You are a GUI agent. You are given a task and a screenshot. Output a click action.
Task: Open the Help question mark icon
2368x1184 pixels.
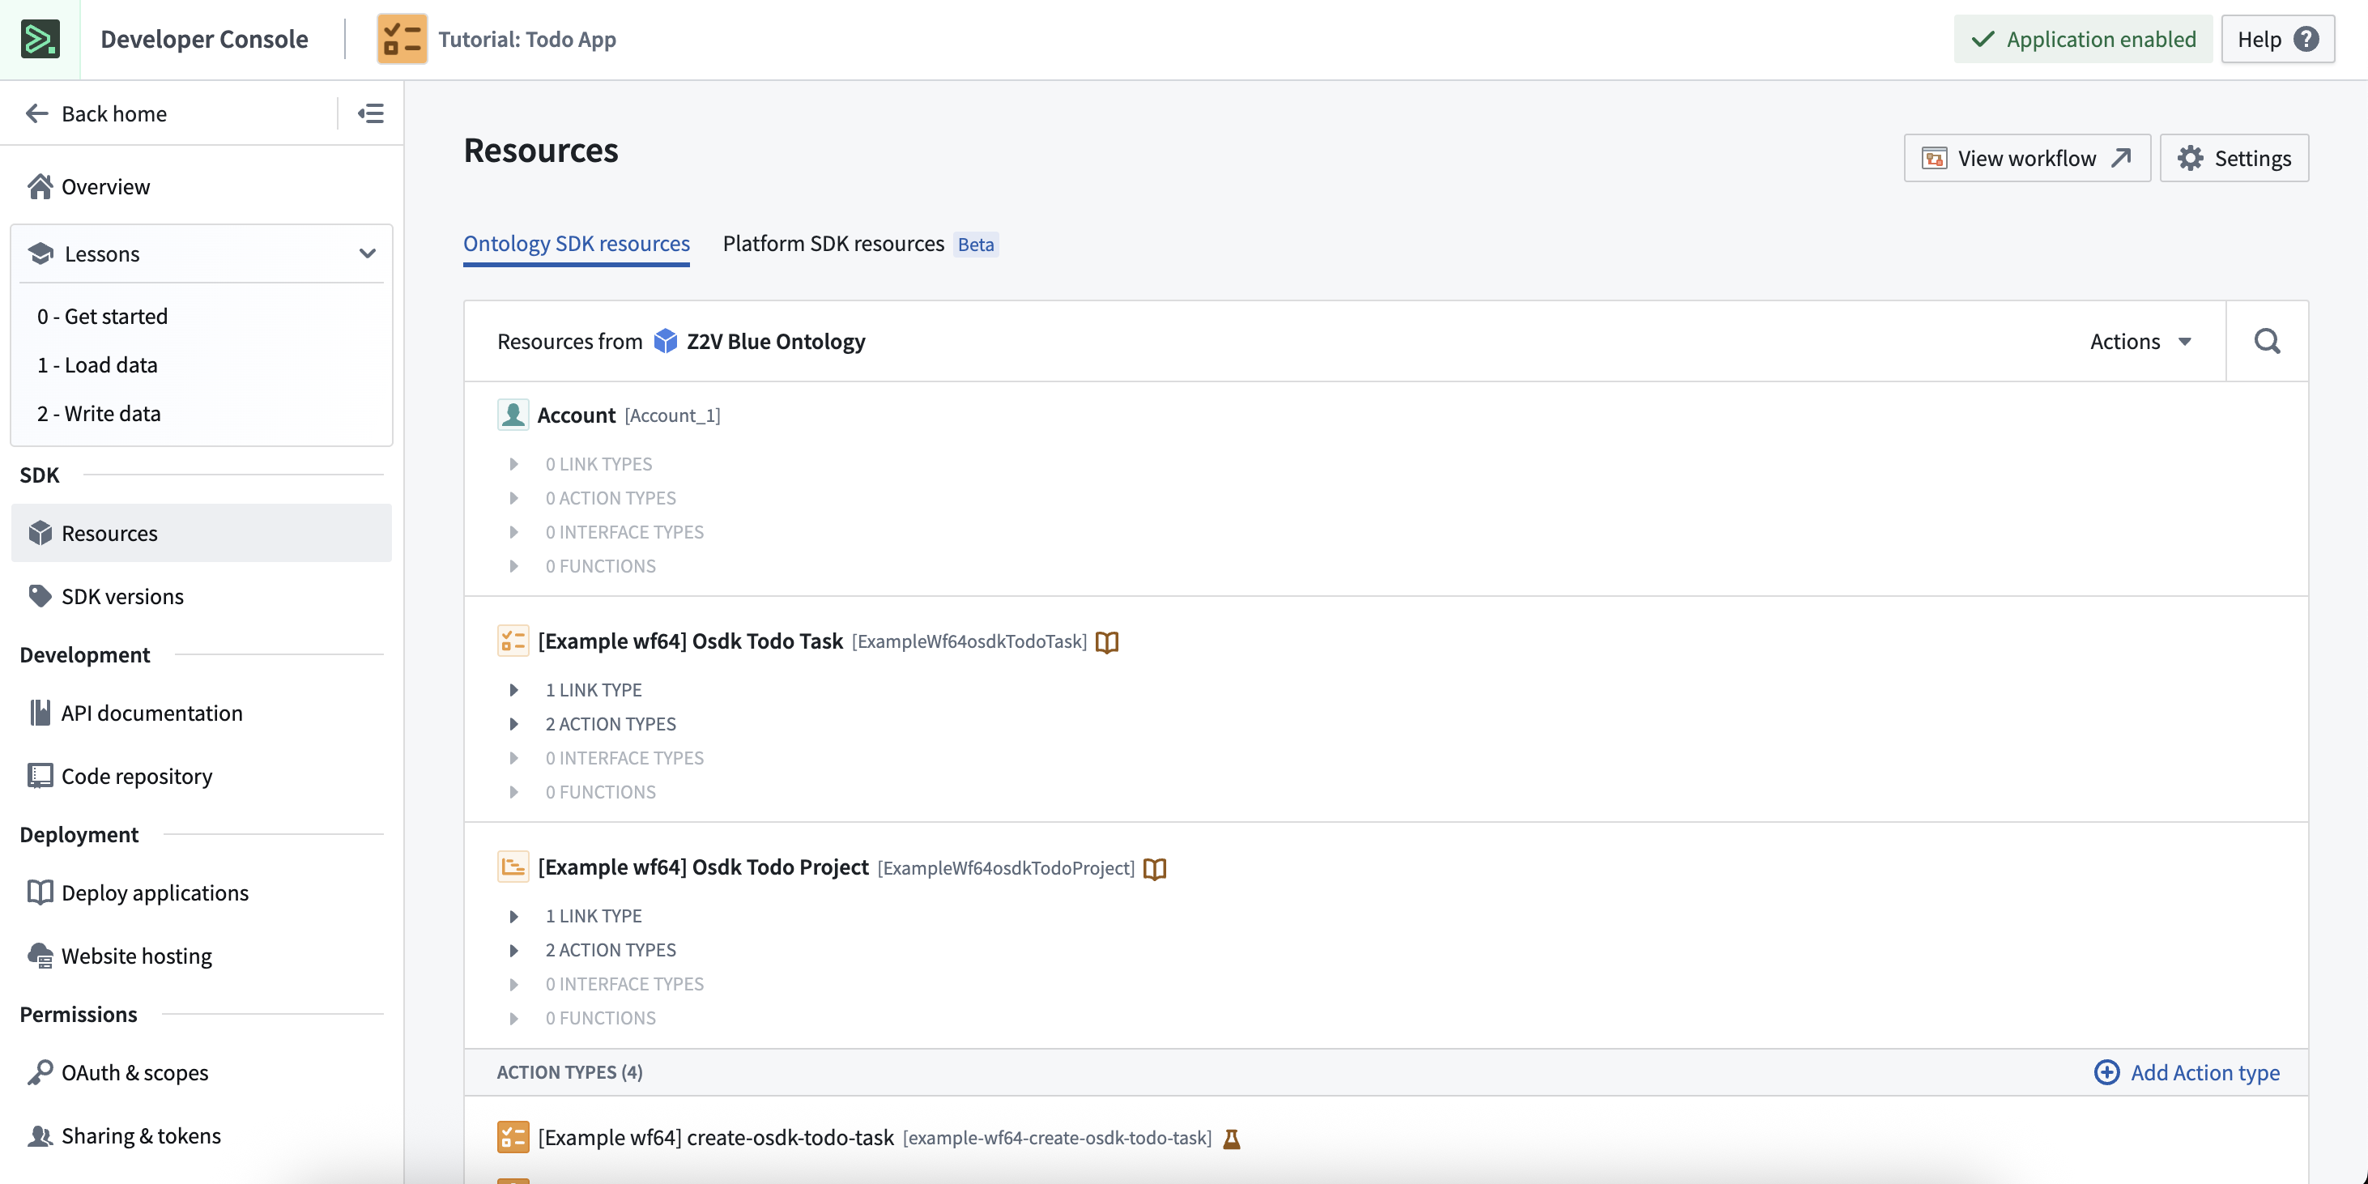(2307, 39)
